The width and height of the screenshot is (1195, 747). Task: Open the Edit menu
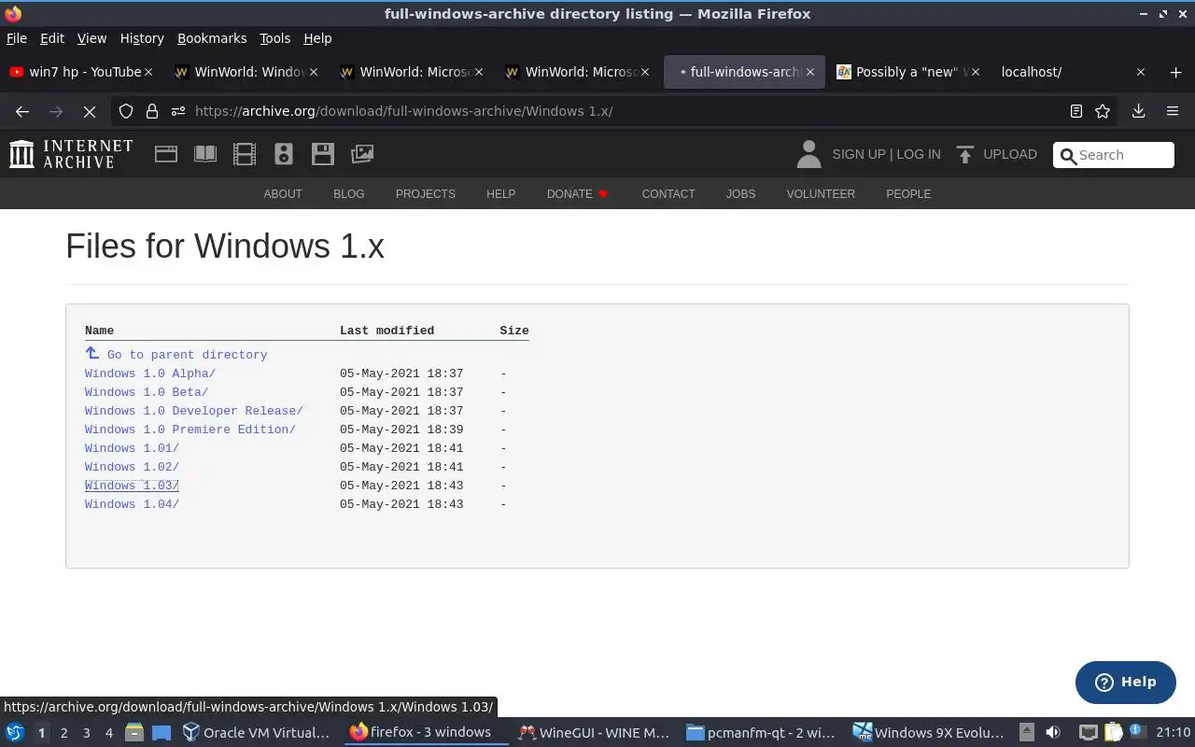(52, 38)
